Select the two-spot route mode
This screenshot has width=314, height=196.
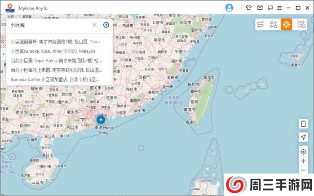point(260,25)
